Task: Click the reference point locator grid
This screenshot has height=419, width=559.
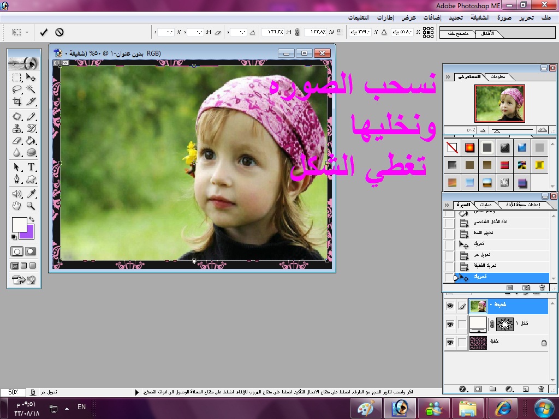Action: (x=428, y=32)
